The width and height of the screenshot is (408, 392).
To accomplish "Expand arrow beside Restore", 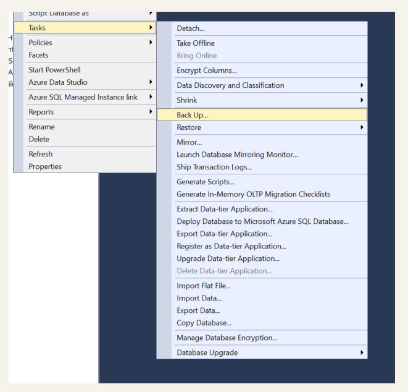I will 362,127.
